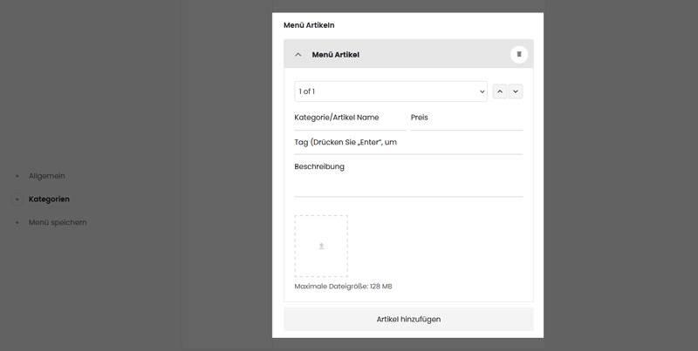
Task: Delete the Menü Artikel with trash icon
Action: pyautogui.click(x=519, y=54)
